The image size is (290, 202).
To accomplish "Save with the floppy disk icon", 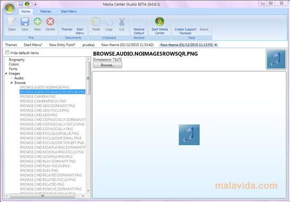I will [25, 22].
